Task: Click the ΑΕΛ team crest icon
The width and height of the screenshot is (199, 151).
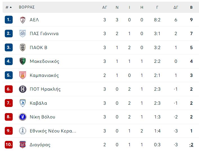Action: [23, 20]
